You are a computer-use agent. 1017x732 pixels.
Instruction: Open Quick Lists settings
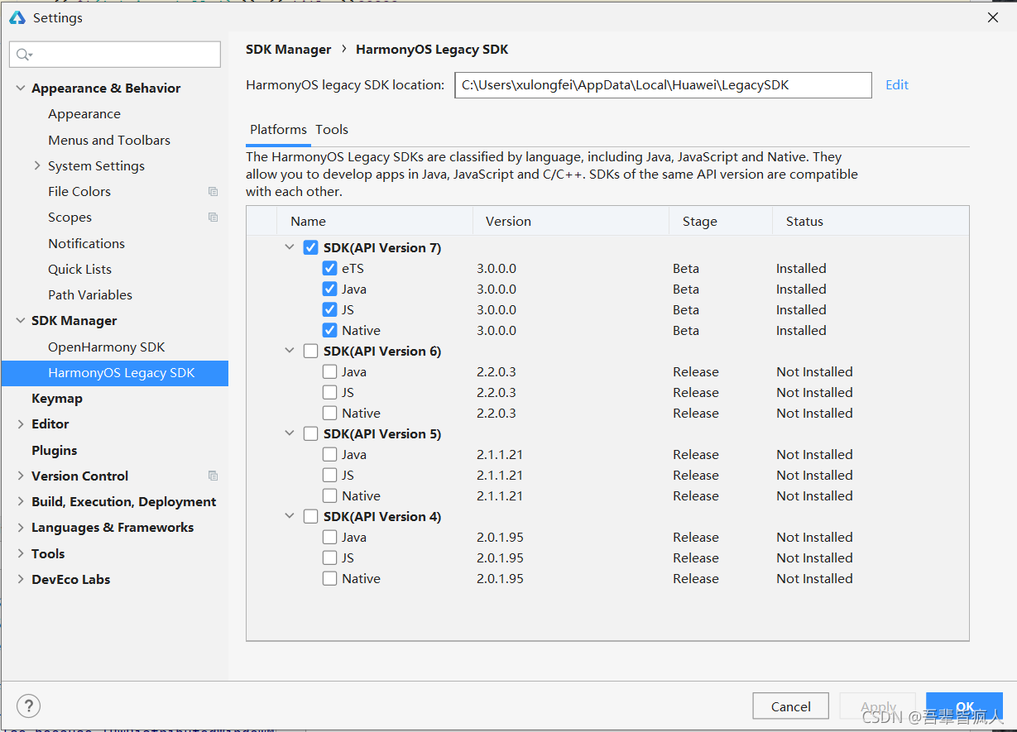click(x=79, y=270)
